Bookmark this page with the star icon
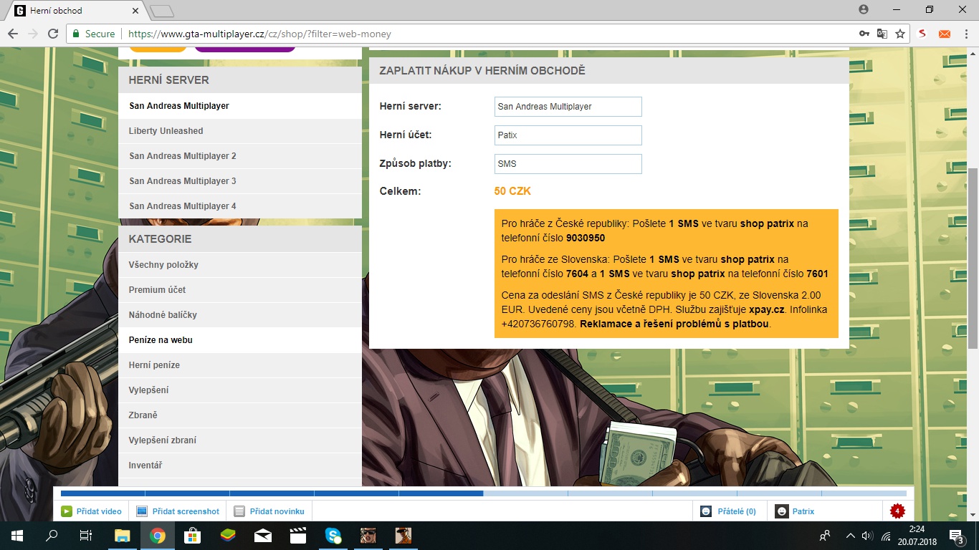This screenshot has height=550, width=979. click(900, 34)
